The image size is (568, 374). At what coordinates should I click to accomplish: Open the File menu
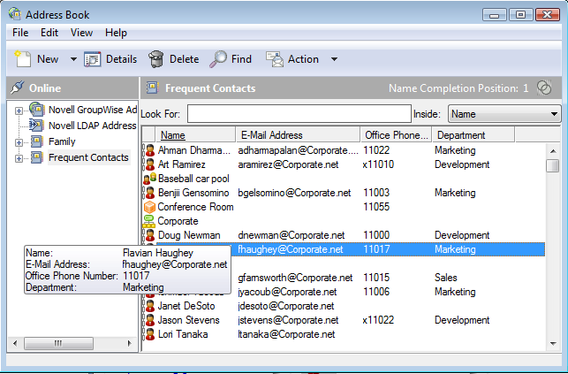(x=20, y=33)
